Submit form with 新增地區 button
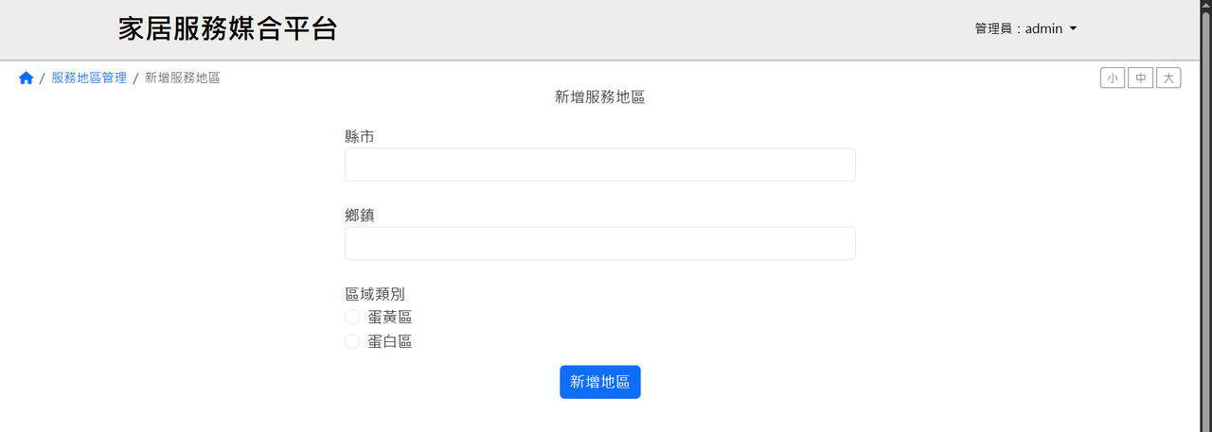 pos(600,382)
